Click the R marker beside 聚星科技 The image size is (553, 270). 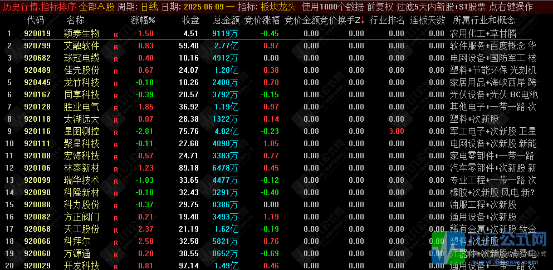116,145
